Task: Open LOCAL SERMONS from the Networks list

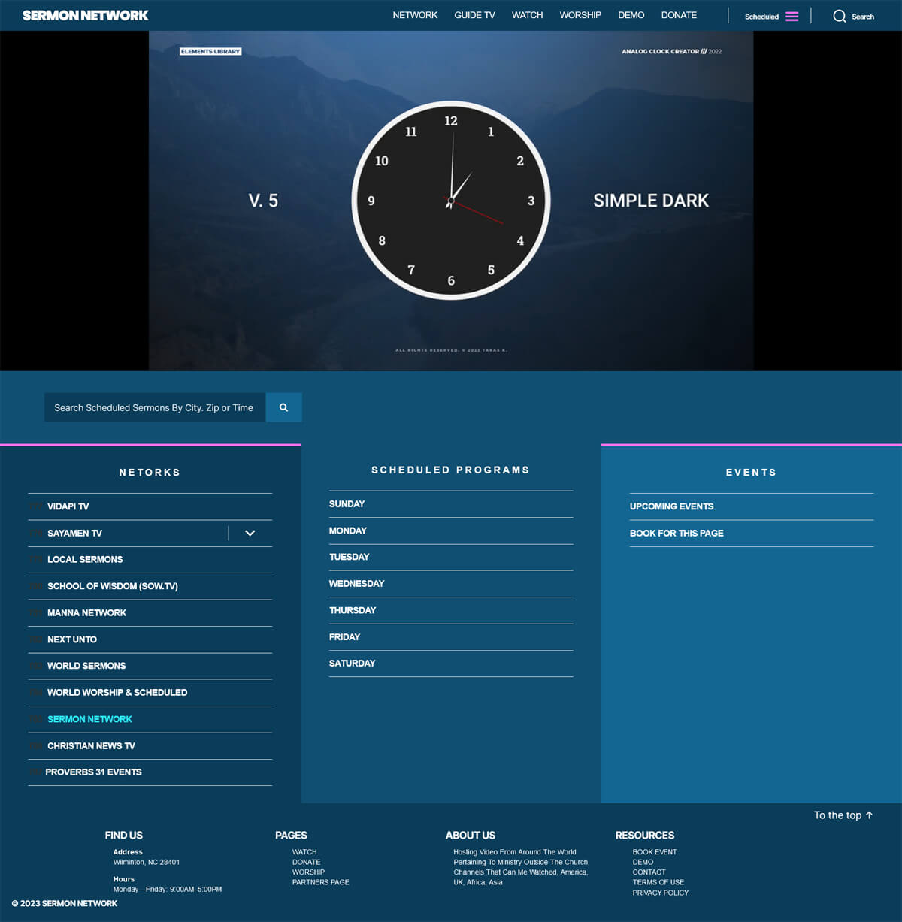Action: pos(85,559)
